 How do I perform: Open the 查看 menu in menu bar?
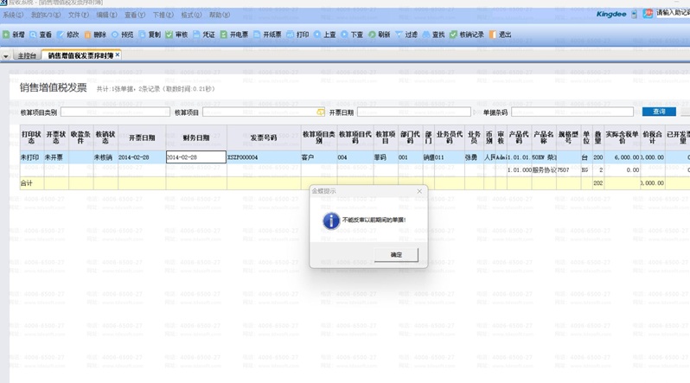[x=135, y=15]
